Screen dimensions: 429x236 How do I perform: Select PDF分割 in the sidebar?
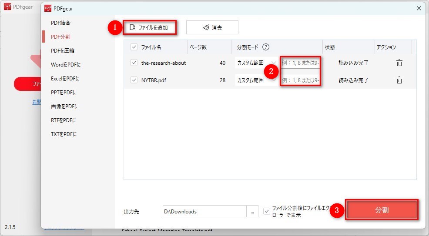point(60,37)
